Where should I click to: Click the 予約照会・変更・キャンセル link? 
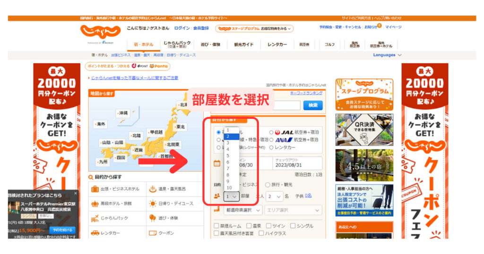[340, 27]
